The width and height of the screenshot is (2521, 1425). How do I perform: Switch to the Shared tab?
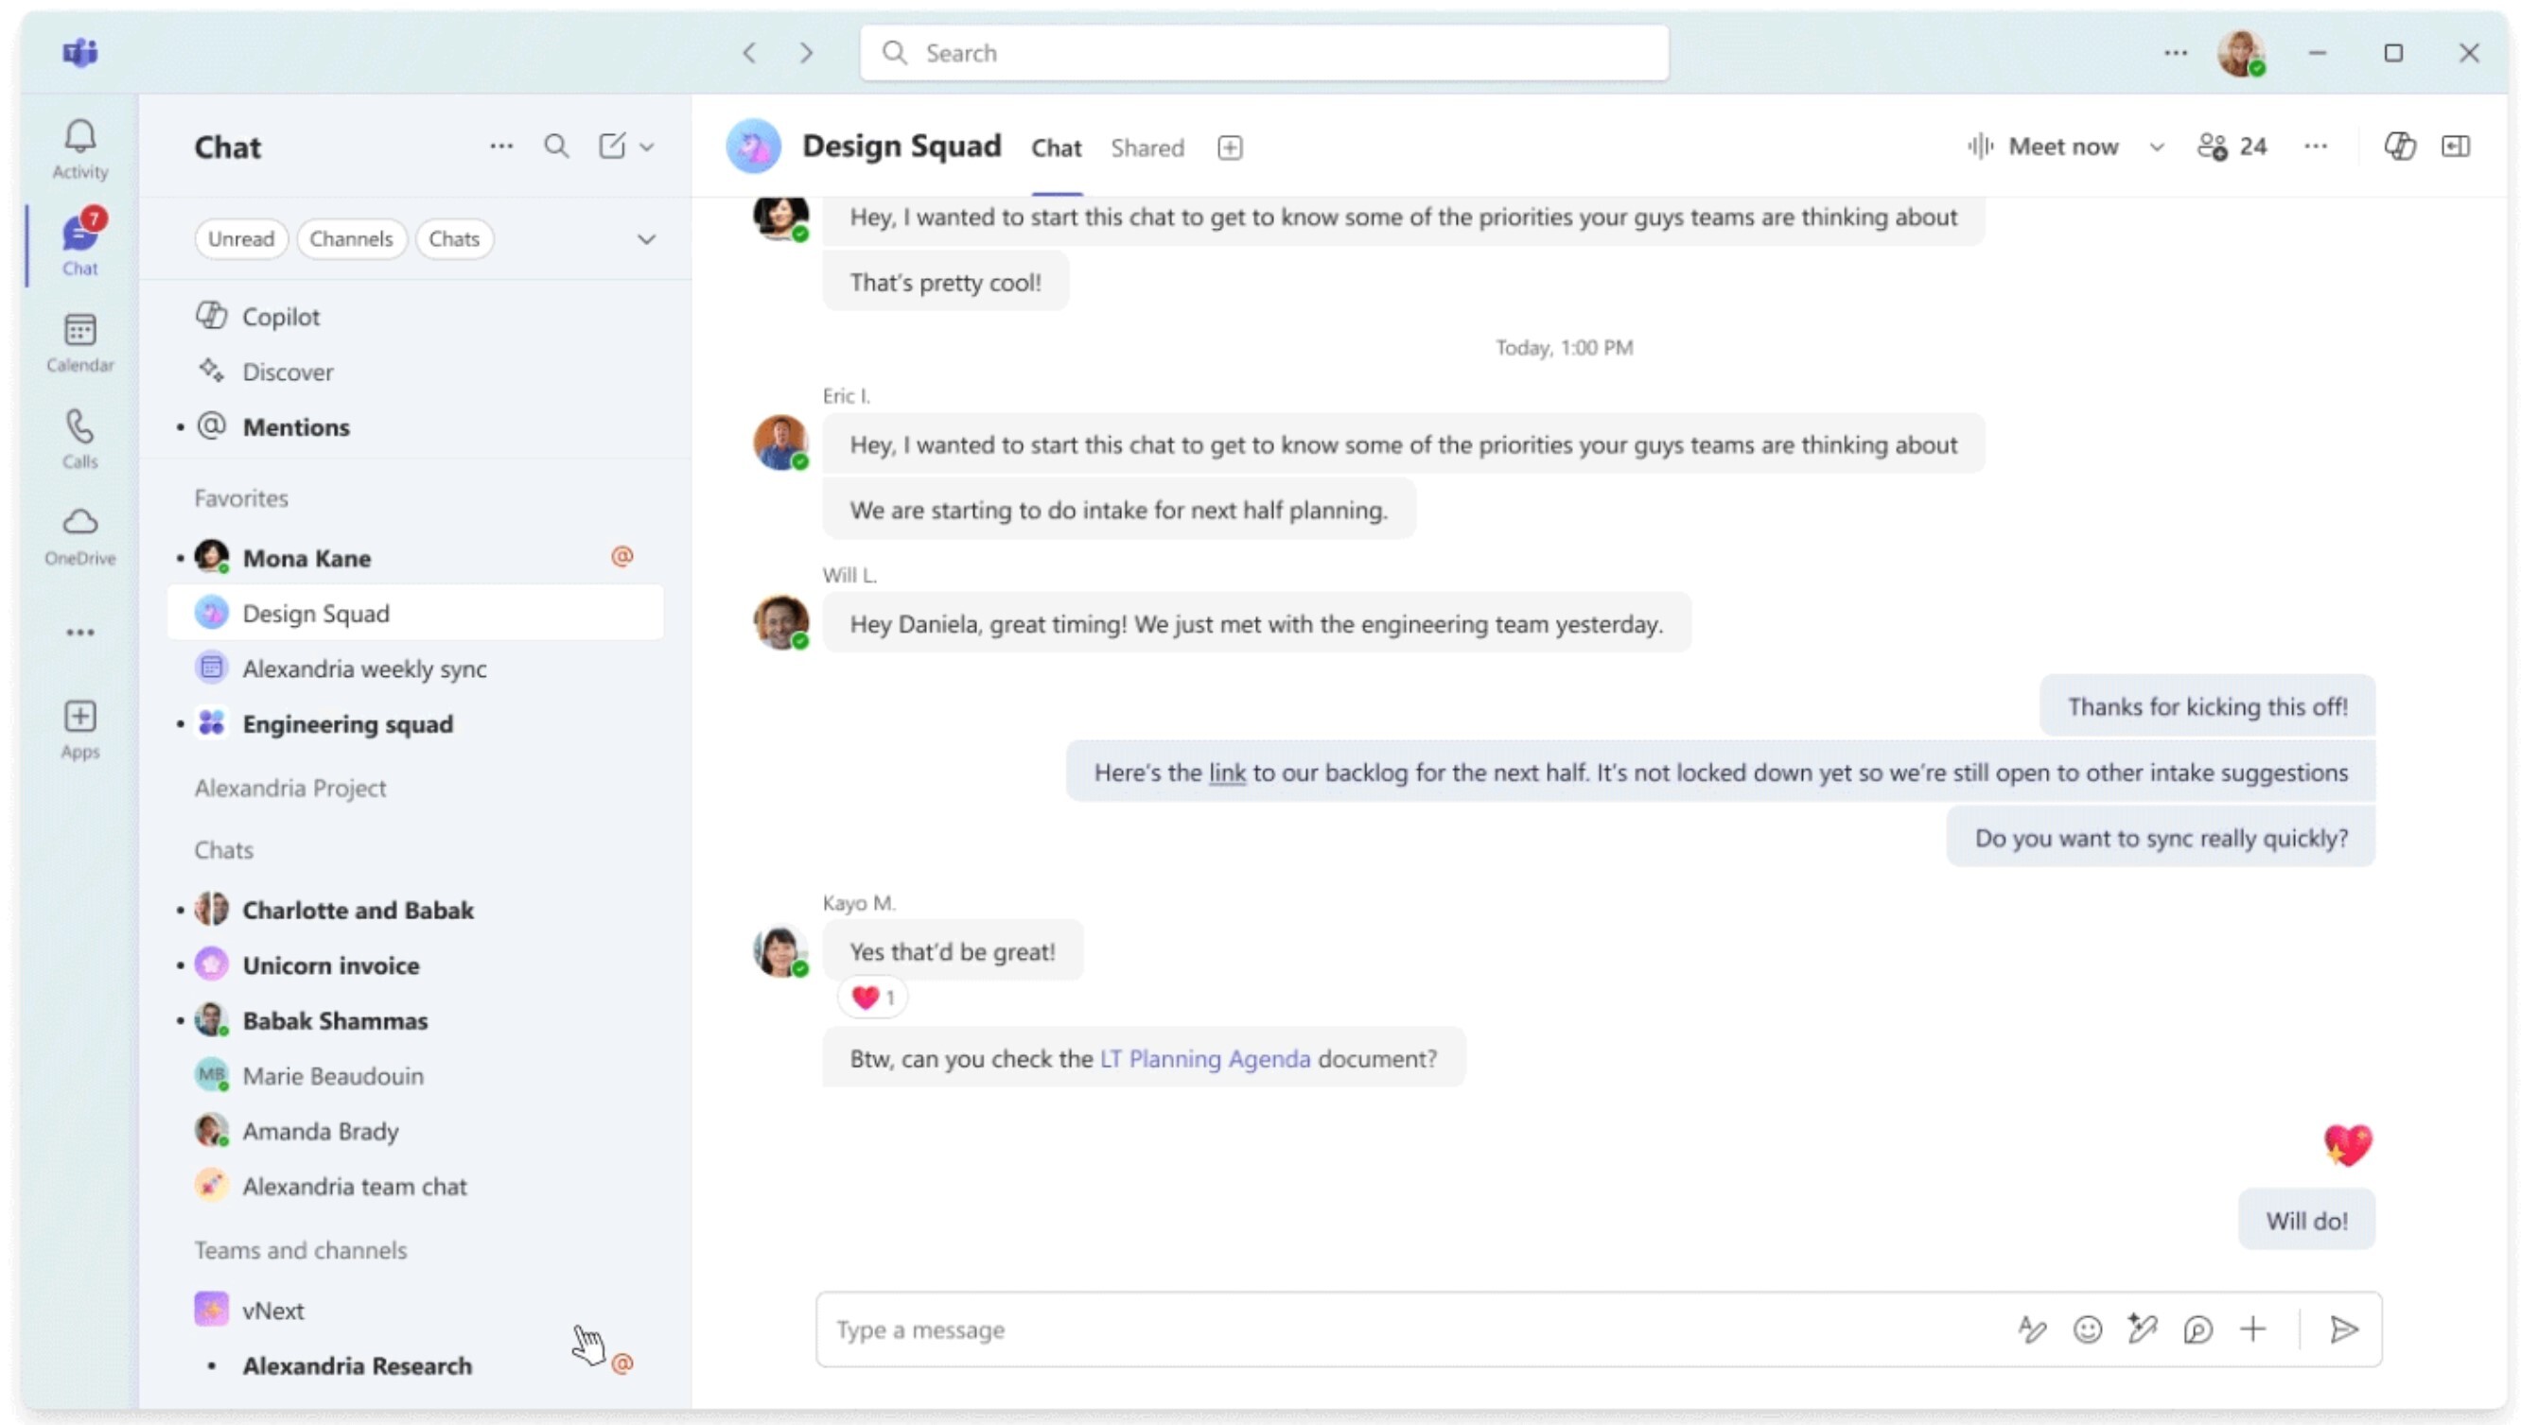[1147, 147]
